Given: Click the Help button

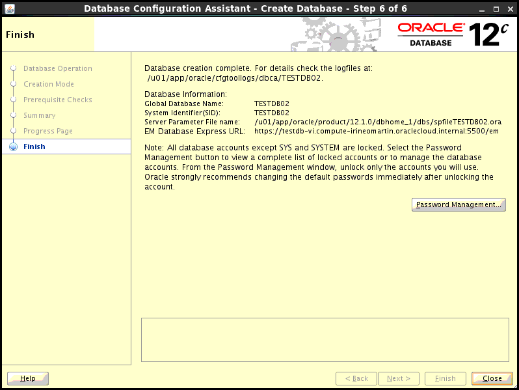Looking at the screenshot, I should [x=28, y=378].
